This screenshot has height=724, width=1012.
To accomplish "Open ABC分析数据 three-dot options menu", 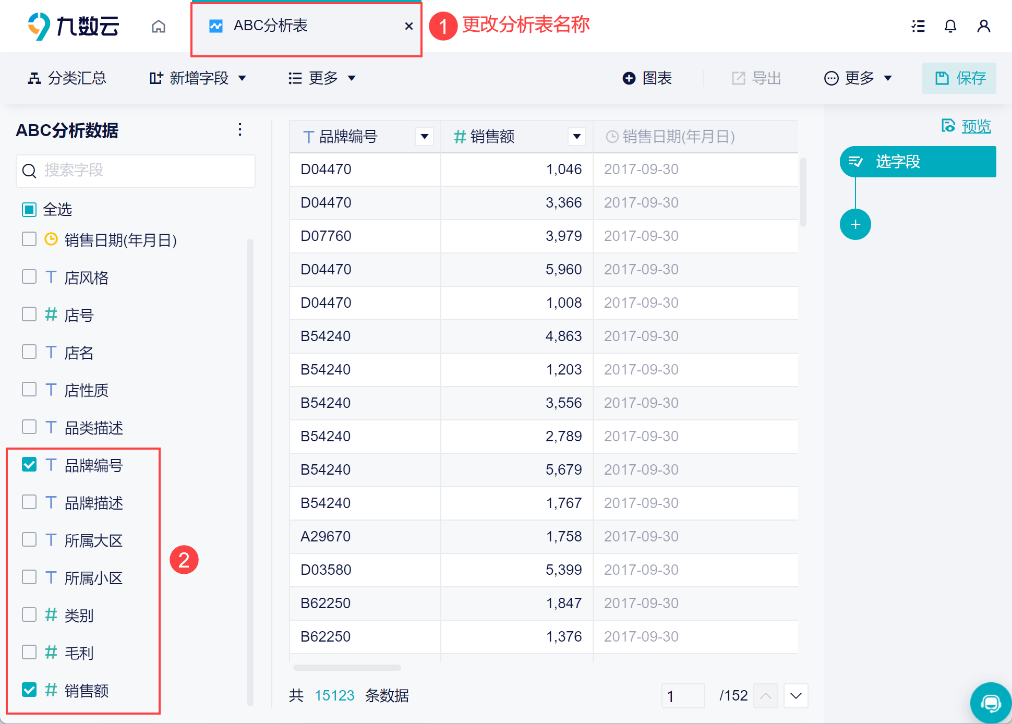I will pyautogui.click(x=240, y=130).
